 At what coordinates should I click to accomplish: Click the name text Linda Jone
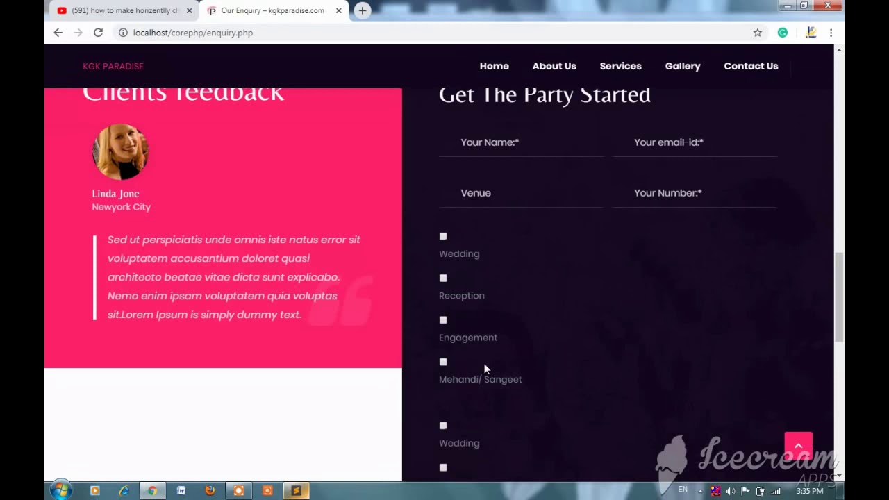115,194
